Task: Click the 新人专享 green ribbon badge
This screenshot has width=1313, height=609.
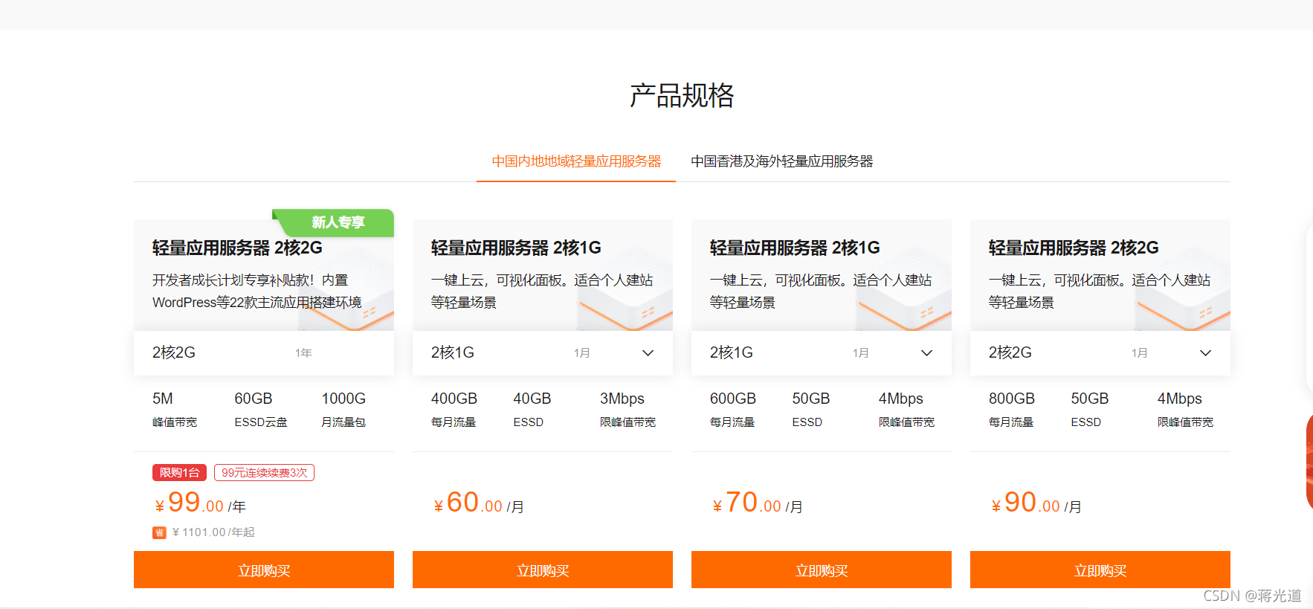Action: pyautogui.click(x=334, y=222)
